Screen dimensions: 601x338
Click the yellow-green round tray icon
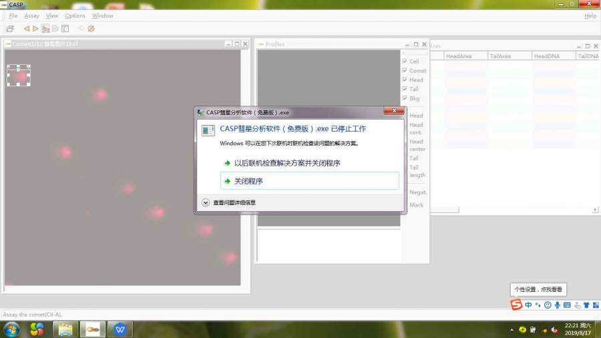pyautogui.click(x=522, y=329)
